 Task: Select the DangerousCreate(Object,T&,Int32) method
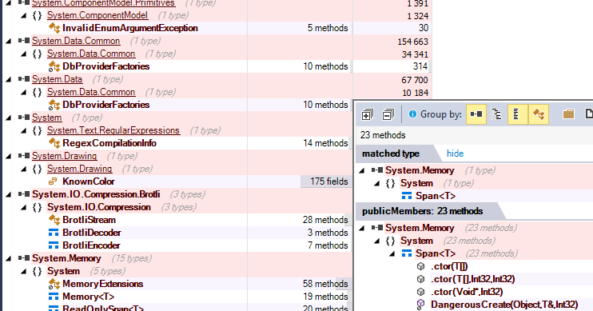click(504, 305)
